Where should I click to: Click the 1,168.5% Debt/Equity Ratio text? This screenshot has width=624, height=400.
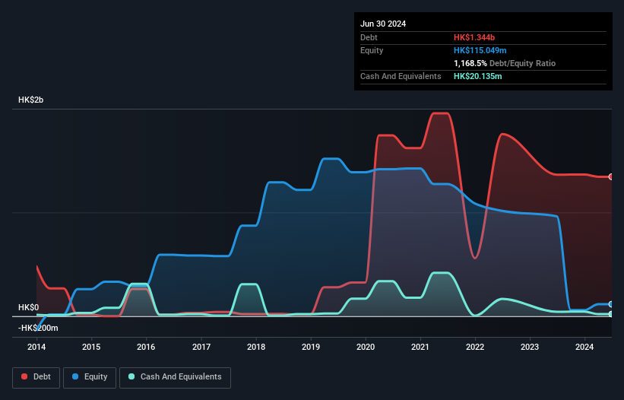(x=505, y=63)
